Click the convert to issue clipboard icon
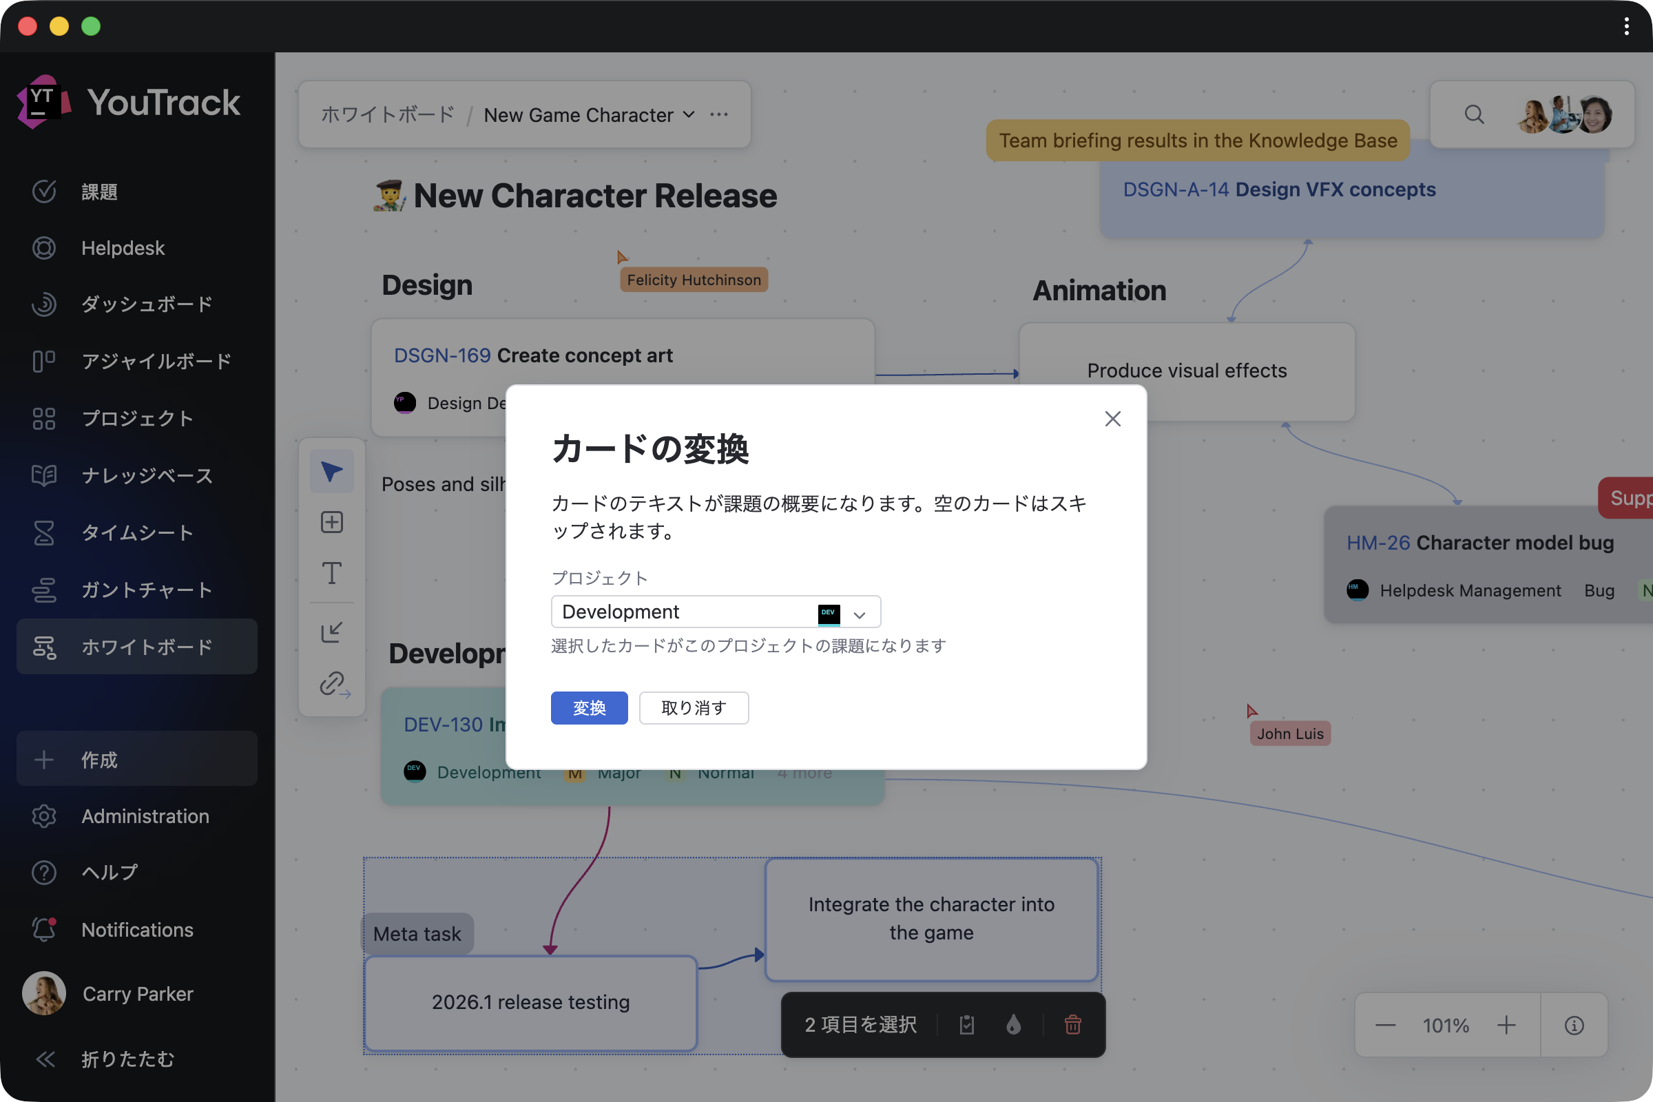This screenshot has height=1102, width=1653. coord(967,1025)
